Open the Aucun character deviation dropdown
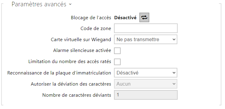Screen dimensions: 225x109 [x=146, y=84]
